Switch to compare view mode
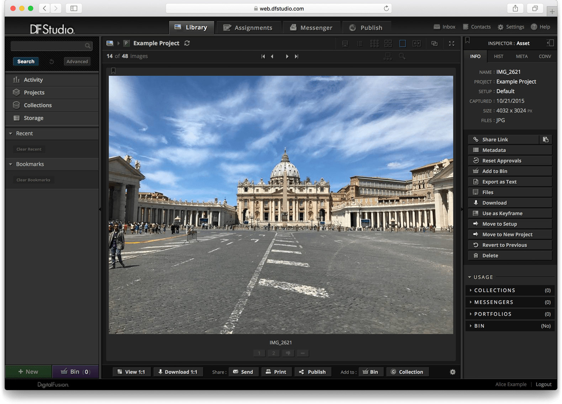This screenshot has height=404, width=562. pos(417,43)
